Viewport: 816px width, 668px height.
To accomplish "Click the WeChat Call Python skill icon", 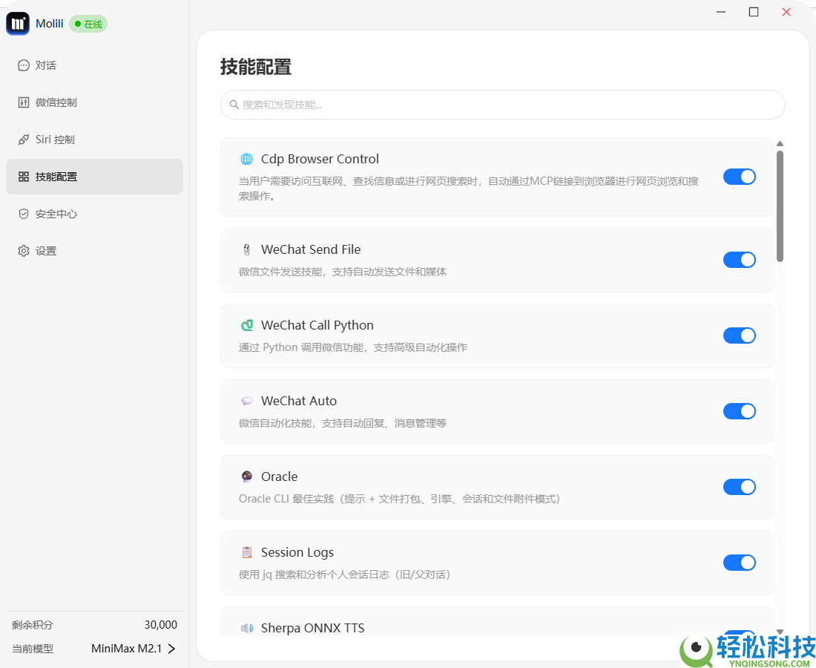I will click(x=247, y=325).
